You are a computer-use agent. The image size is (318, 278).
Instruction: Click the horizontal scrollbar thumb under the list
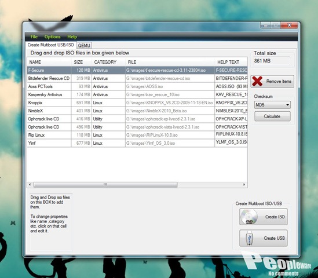[x=105, y=185]
